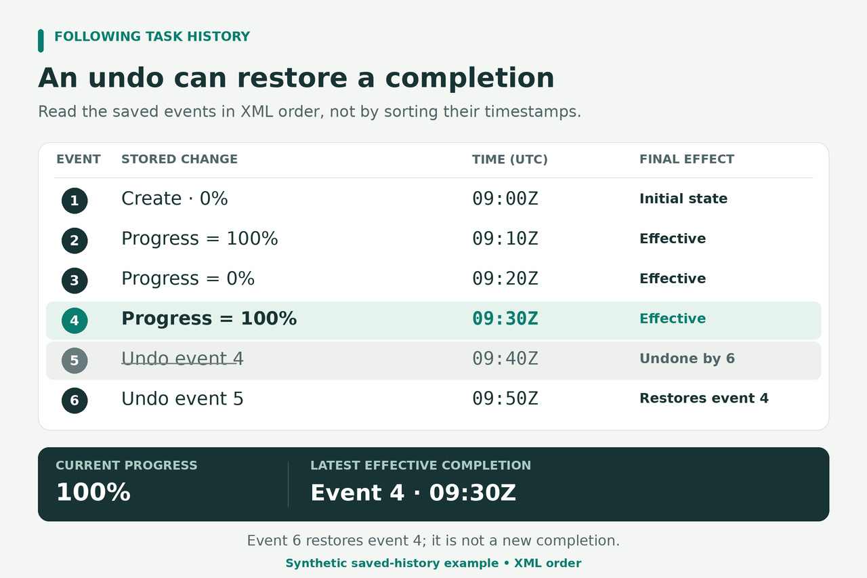Click the EVENT column header
The height and width of the screenshot is (578, 867).
[x=79, y=159]
